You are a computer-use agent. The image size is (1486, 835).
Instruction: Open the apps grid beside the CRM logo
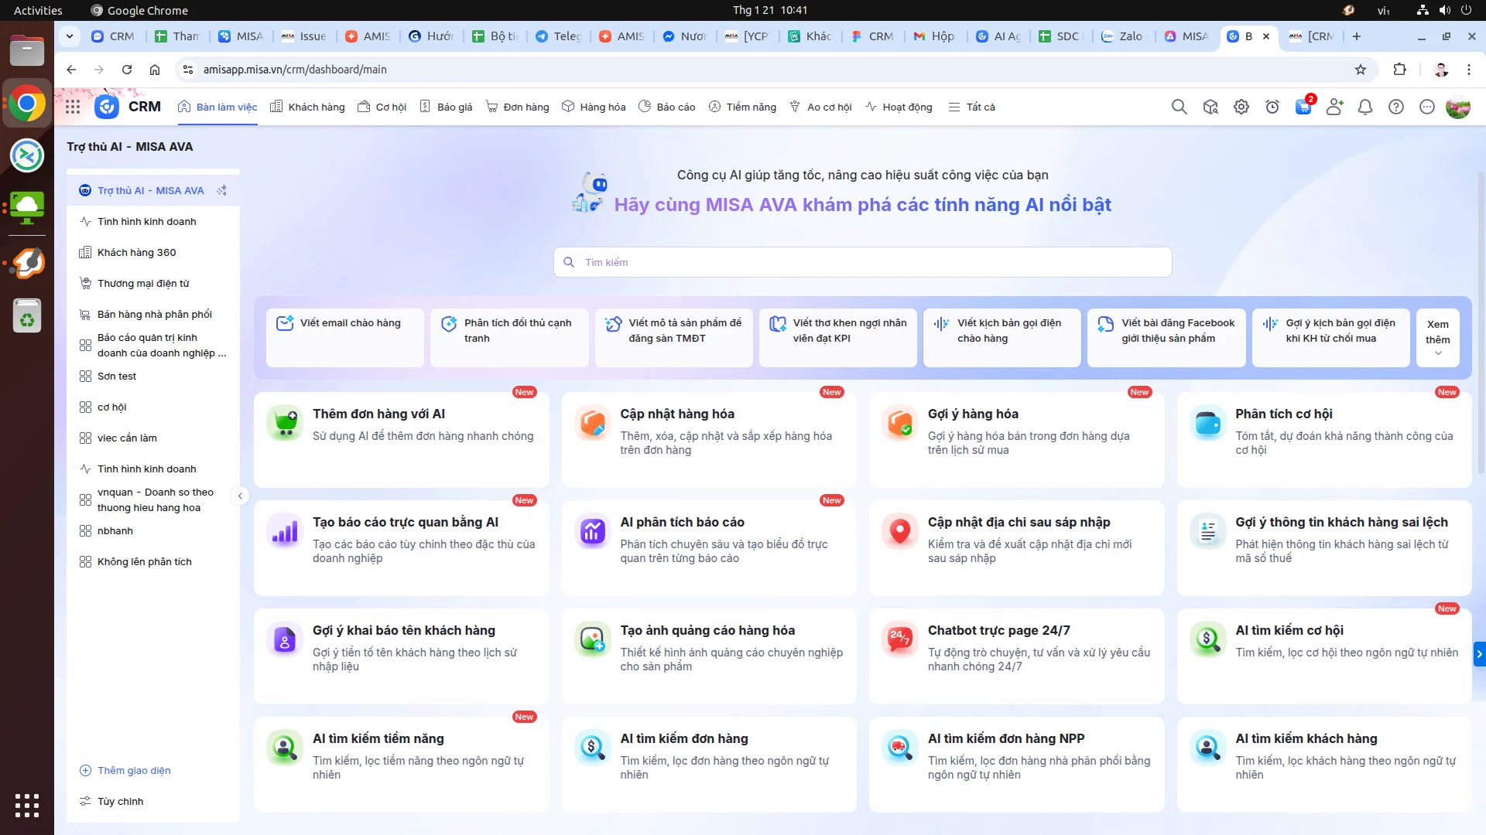pyautogui.click(x=72, y=107)
